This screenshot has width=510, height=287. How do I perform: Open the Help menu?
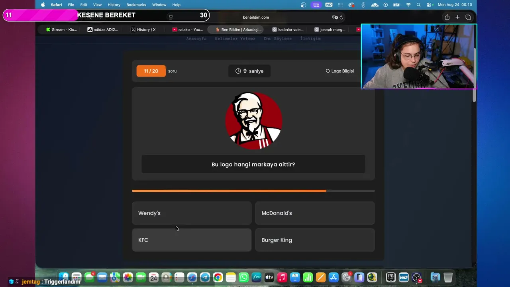pos(177,5)
